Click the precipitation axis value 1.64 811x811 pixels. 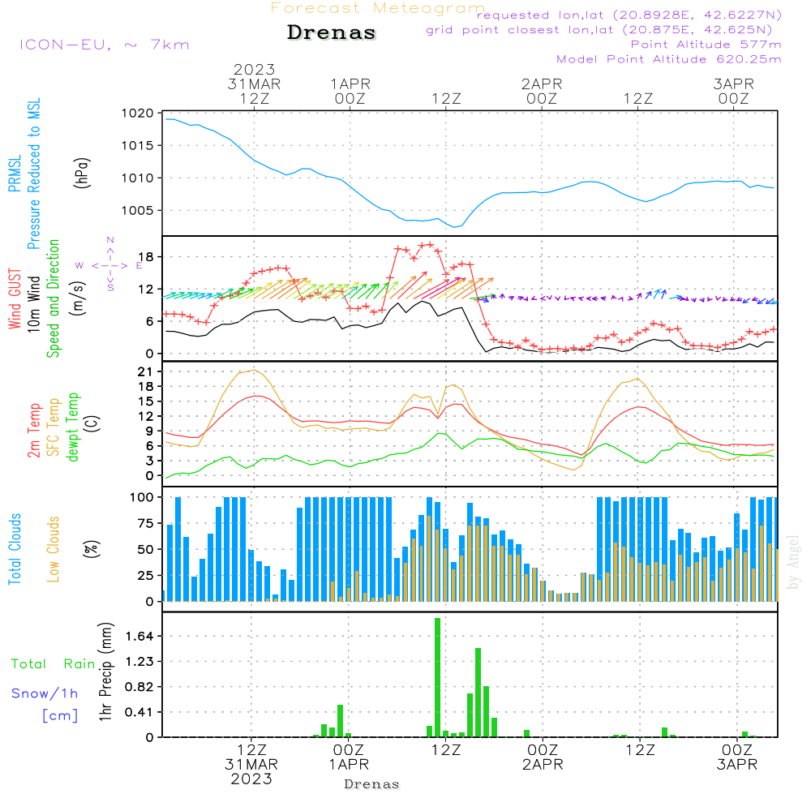(x=139, y=636)
